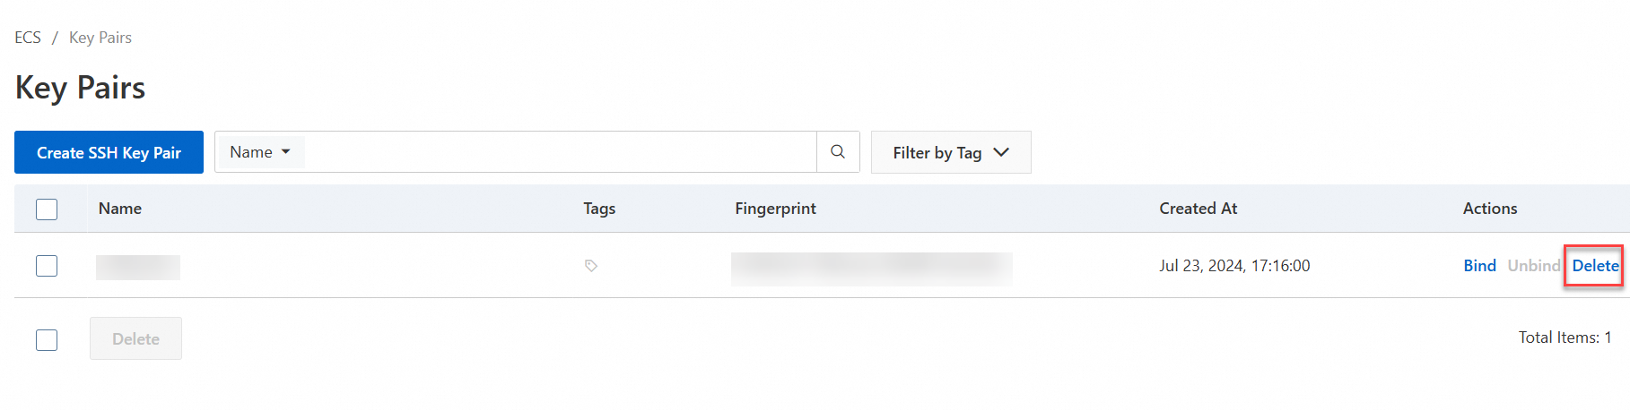Screen dimensions: 1630x410
Task: Click the blurred key pair name
Action: pyautogui.click(x=138, y=267)
